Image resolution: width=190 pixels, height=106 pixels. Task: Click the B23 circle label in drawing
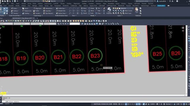tap(95, 56)
